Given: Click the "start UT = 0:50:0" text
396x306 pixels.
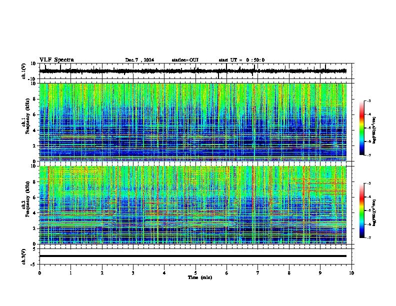Looking at the screenshot, I should click(241, 60).
